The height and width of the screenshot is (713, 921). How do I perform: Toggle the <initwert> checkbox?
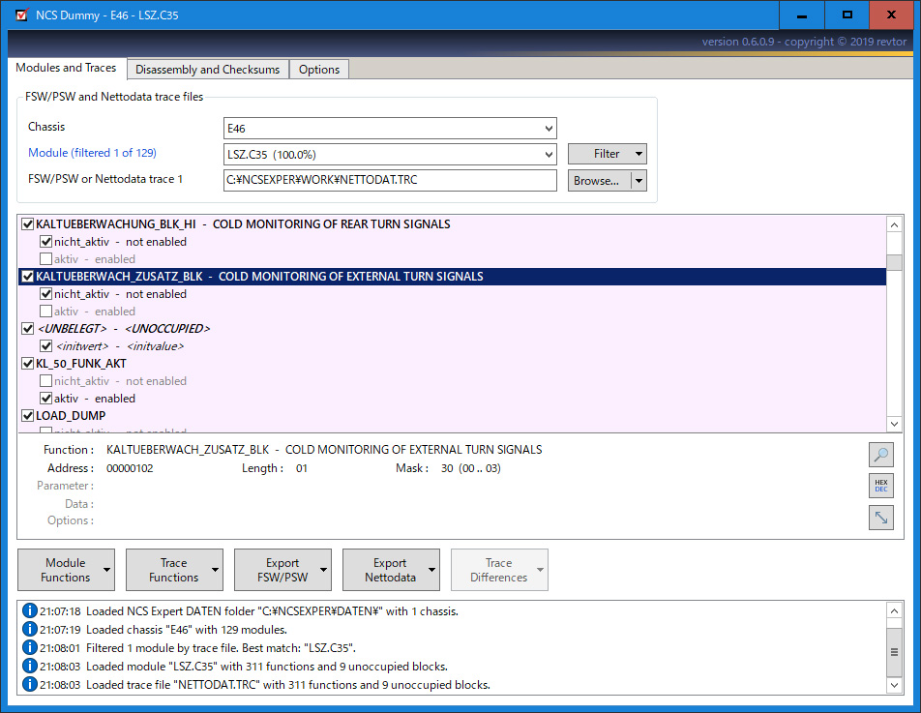[45, 346]
